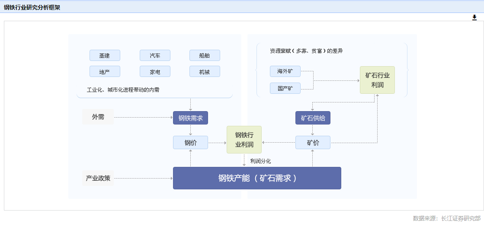Click the download icon above the diagram

pos(474,18)
